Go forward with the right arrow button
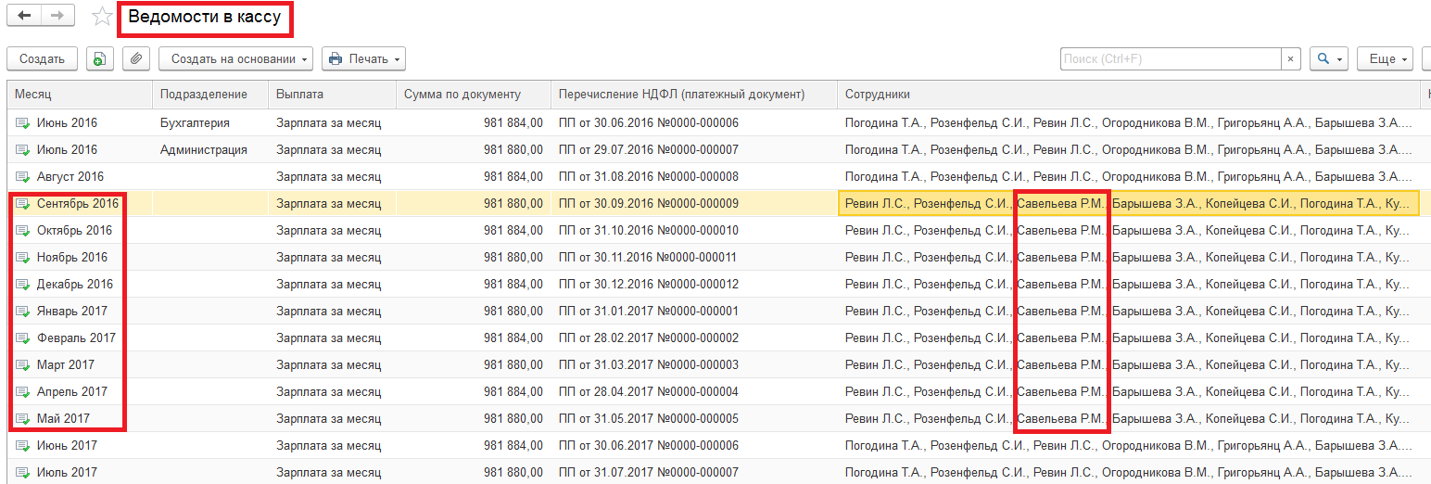Screen dimensions: 1431x484 point(57,16)
